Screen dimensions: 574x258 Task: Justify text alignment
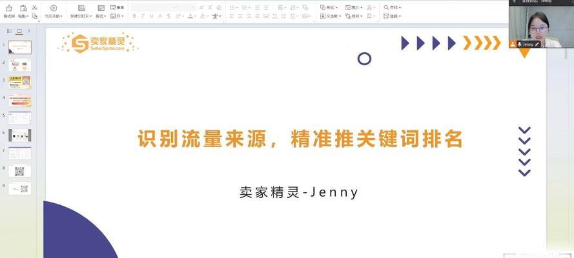coord(258,16)
